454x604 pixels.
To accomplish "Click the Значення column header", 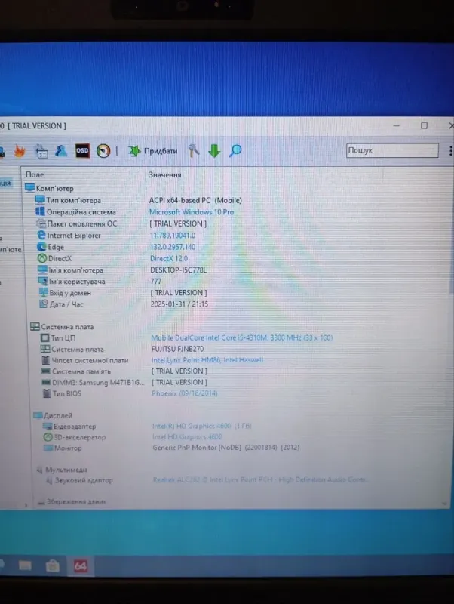I will [x=164, y=174].
